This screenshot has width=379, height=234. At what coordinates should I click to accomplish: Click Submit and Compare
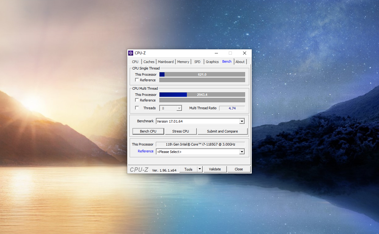point(223,131)
